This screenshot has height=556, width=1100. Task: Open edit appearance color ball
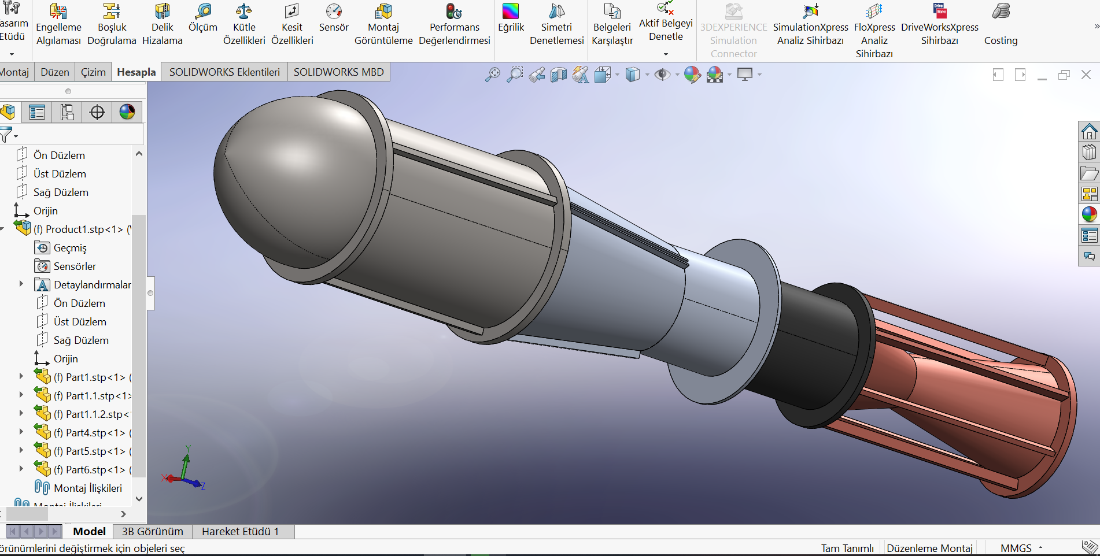(x=692, y=75)
